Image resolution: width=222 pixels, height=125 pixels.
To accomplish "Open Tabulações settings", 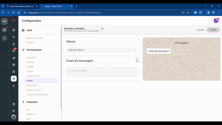I will point(32,85).
